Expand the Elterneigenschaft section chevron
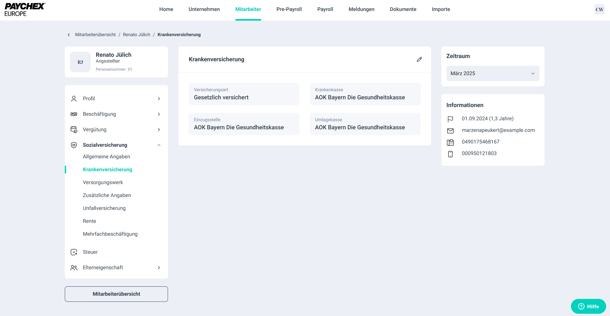 [x=159, y=268]
